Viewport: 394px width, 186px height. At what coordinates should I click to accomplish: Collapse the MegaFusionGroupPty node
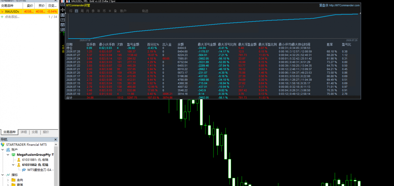pyautogui.click(x=8, y=155)
